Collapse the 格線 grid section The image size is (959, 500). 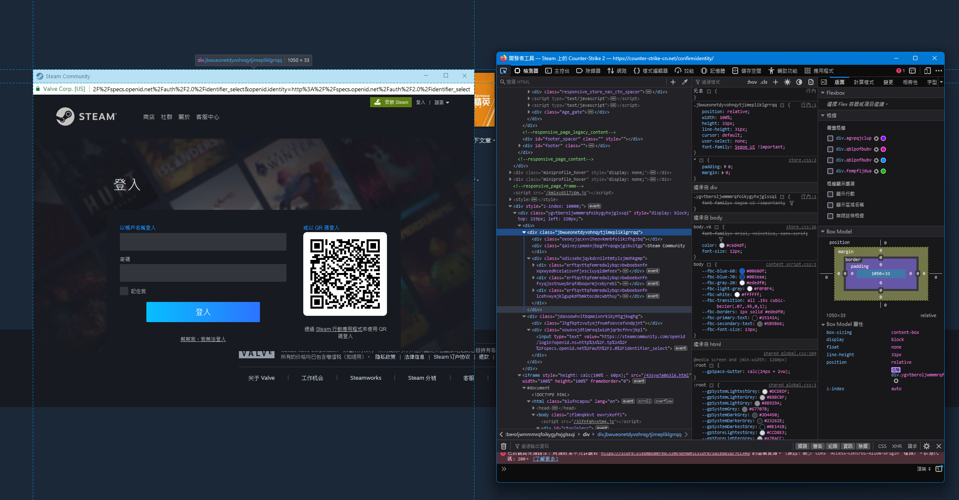point(823,115)
